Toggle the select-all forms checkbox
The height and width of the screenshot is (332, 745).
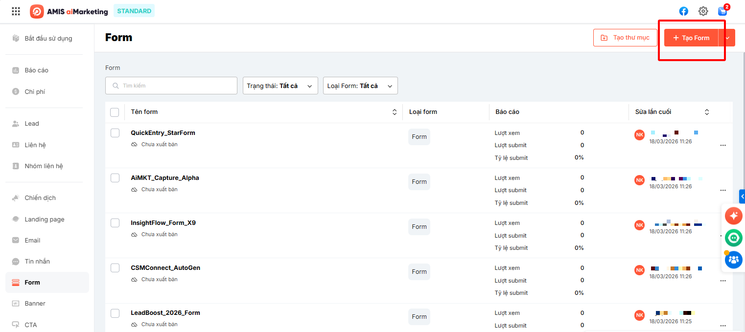[115, 112]
